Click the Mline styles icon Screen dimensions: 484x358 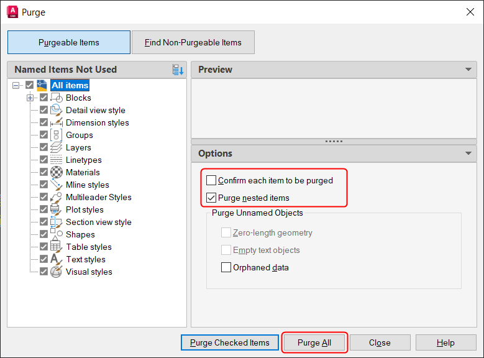(x=56, y=185)
